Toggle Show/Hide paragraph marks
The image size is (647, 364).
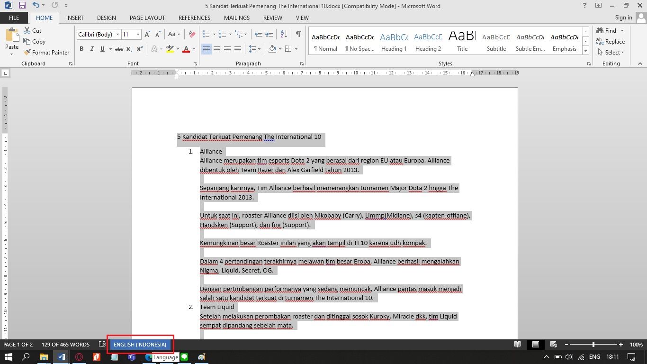(298, 35)
